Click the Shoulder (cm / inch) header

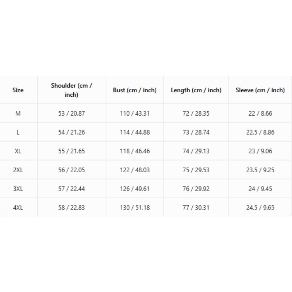click(72, 90)
